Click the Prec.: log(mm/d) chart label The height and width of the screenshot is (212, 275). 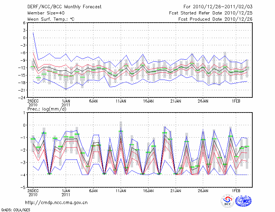(x=46, y=108)
